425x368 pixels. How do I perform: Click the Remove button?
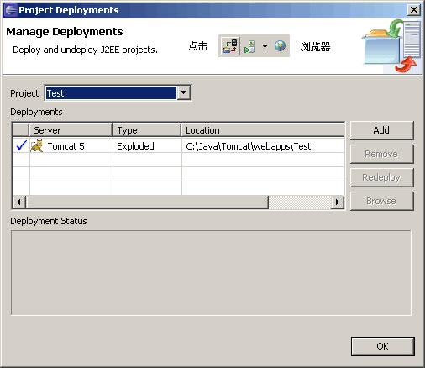tap(381, 154)
